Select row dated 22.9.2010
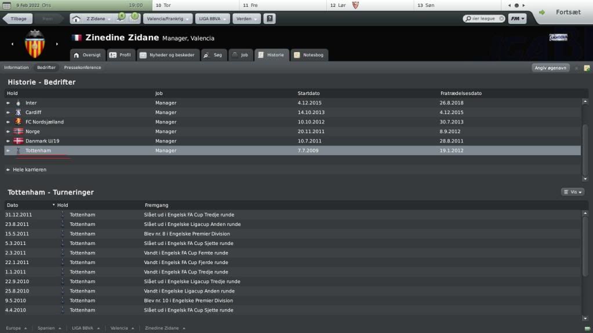The width and height of the screenshot is (593, 333). [292, 281]
